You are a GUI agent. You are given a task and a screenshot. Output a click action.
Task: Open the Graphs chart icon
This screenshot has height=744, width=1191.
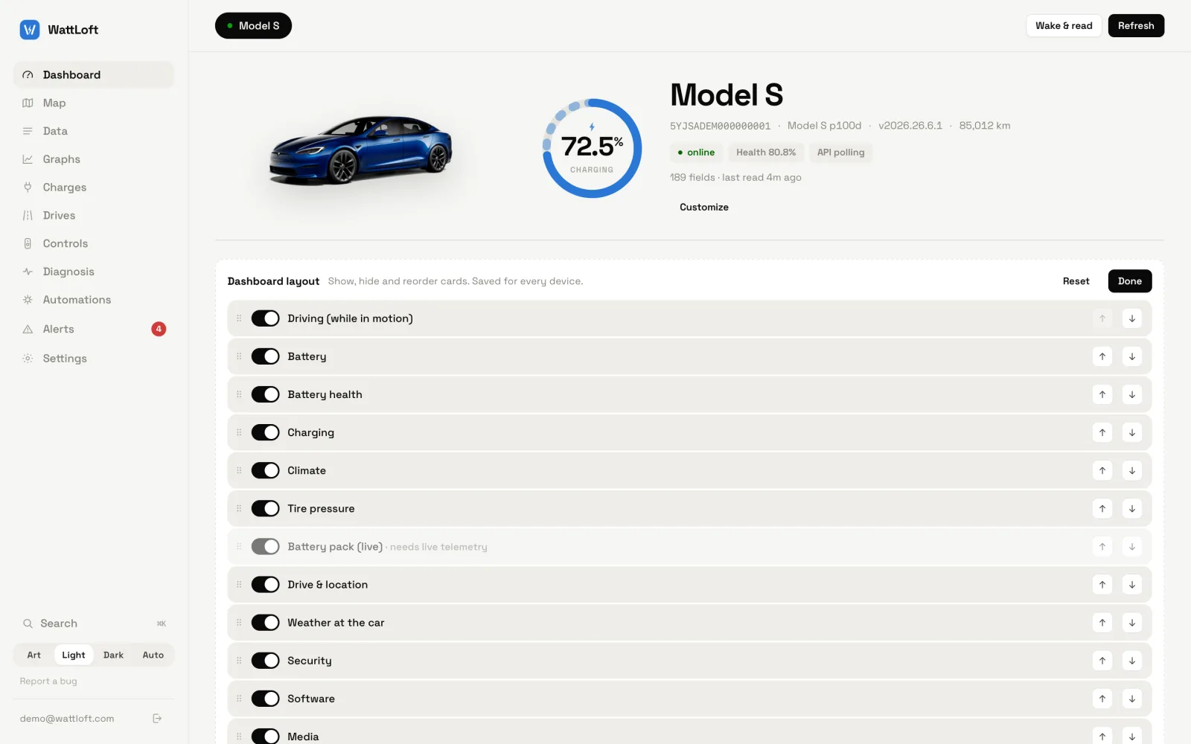point(28,159)
